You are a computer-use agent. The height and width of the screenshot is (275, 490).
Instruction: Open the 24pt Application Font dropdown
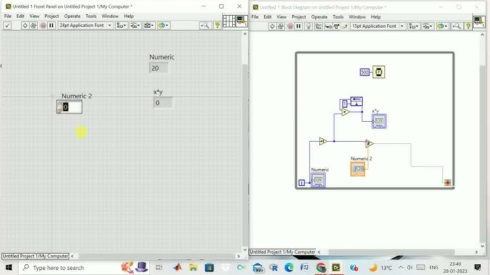click(x=85, y=26)
